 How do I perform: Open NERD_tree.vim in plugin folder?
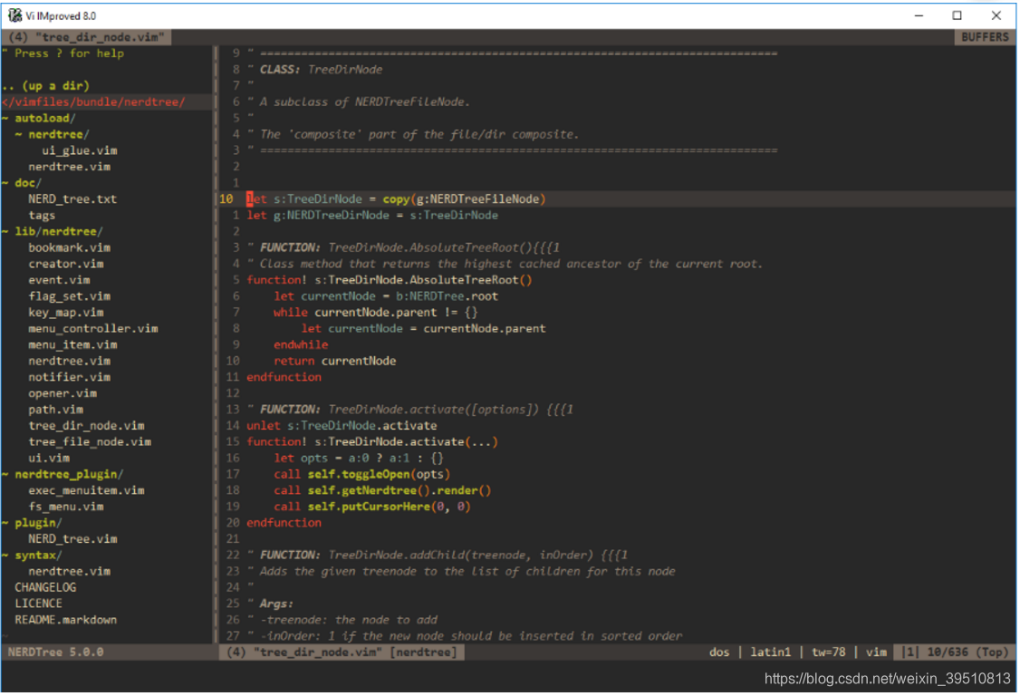pyautogui.click(x=72, y=539)
